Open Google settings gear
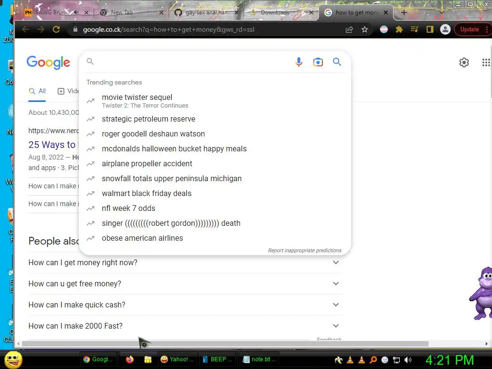The image size is (492, 369). (x=464, y=62)
